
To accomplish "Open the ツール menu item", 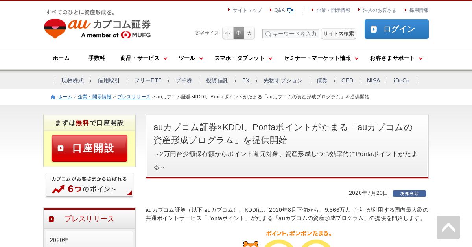I will (187, 58).
